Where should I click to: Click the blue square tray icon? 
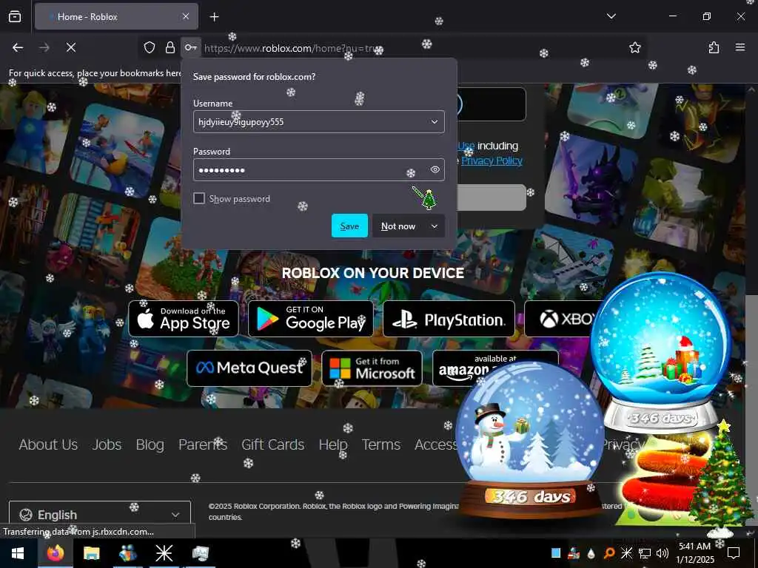pos(556,553)
